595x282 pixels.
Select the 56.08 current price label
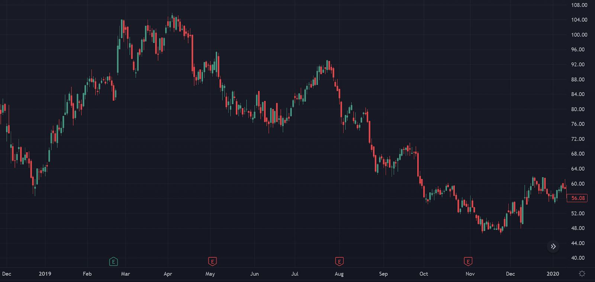577,198
